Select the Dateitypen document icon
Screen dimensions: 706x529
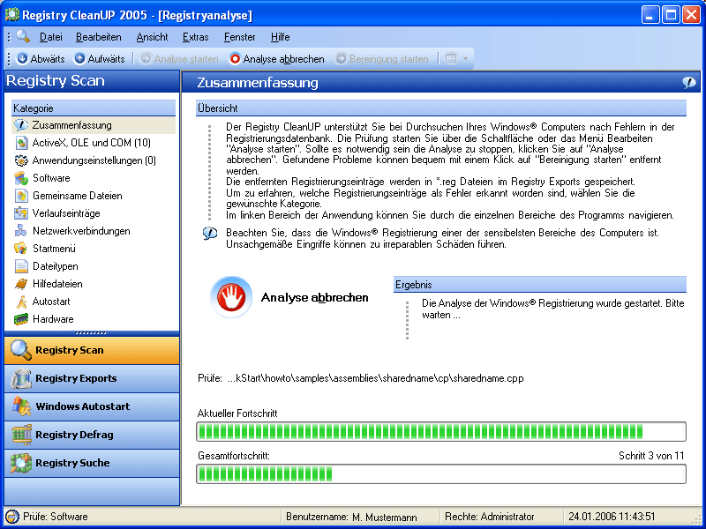[21, 266]
